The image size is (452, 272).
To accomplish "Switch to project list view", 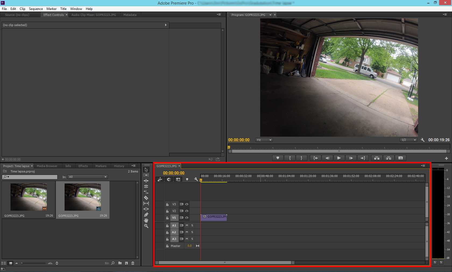I will pyautogui.click(x=4, y=263).
